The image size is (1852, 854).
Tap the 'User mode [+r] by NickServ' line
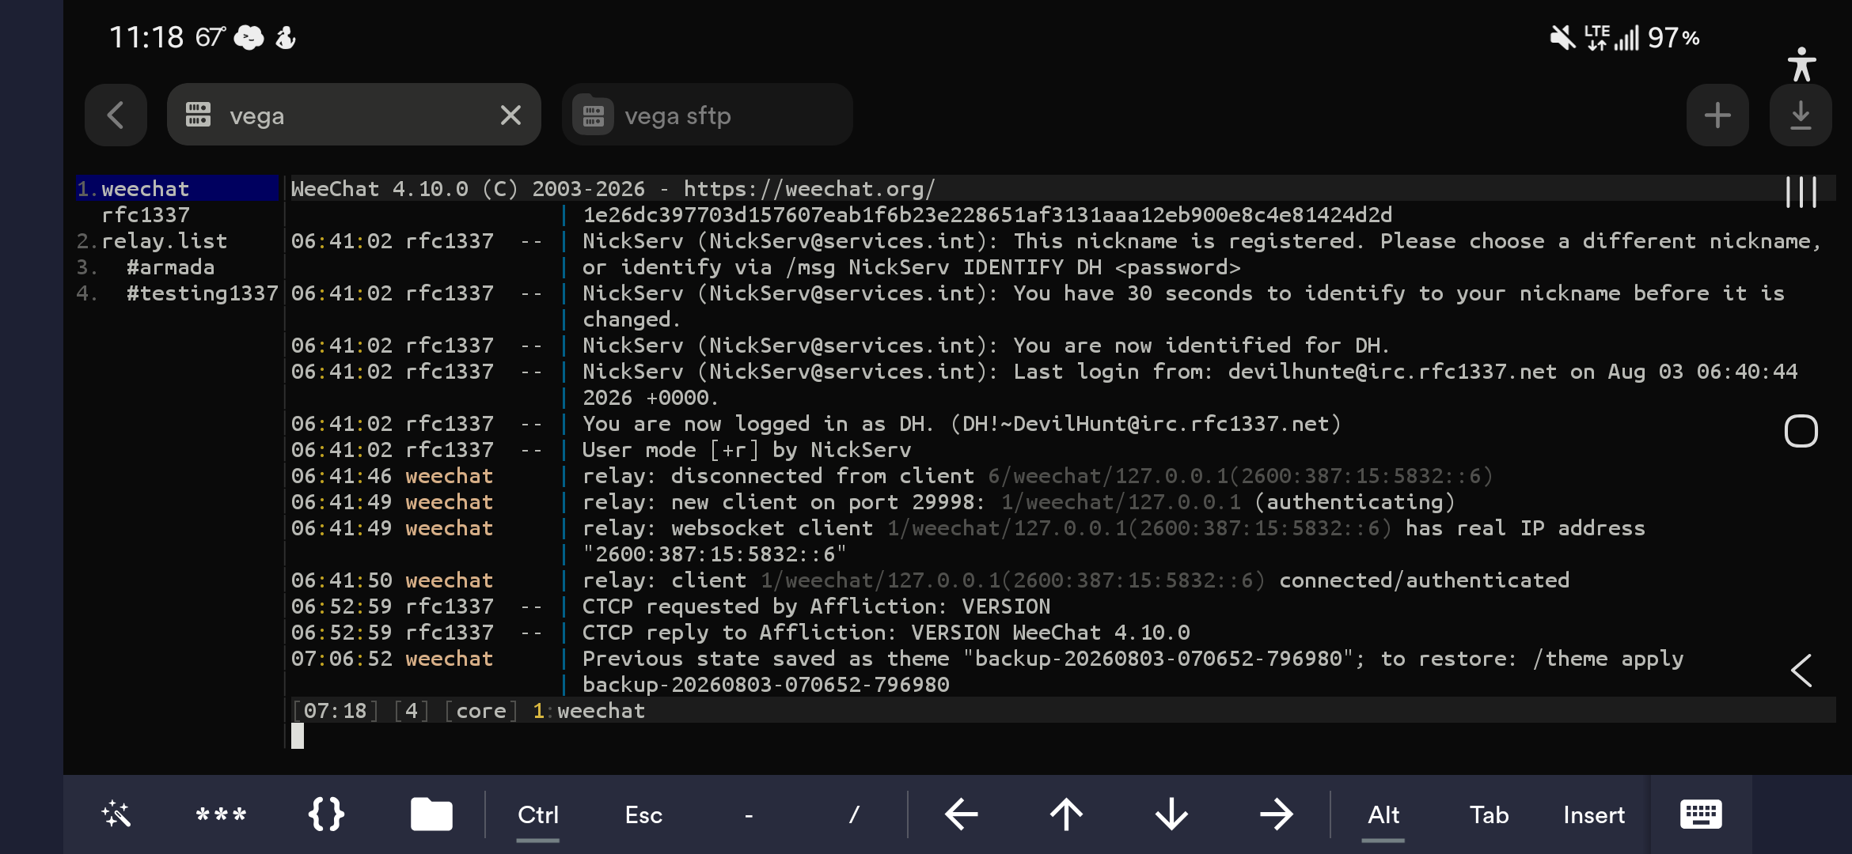(747, 449)
